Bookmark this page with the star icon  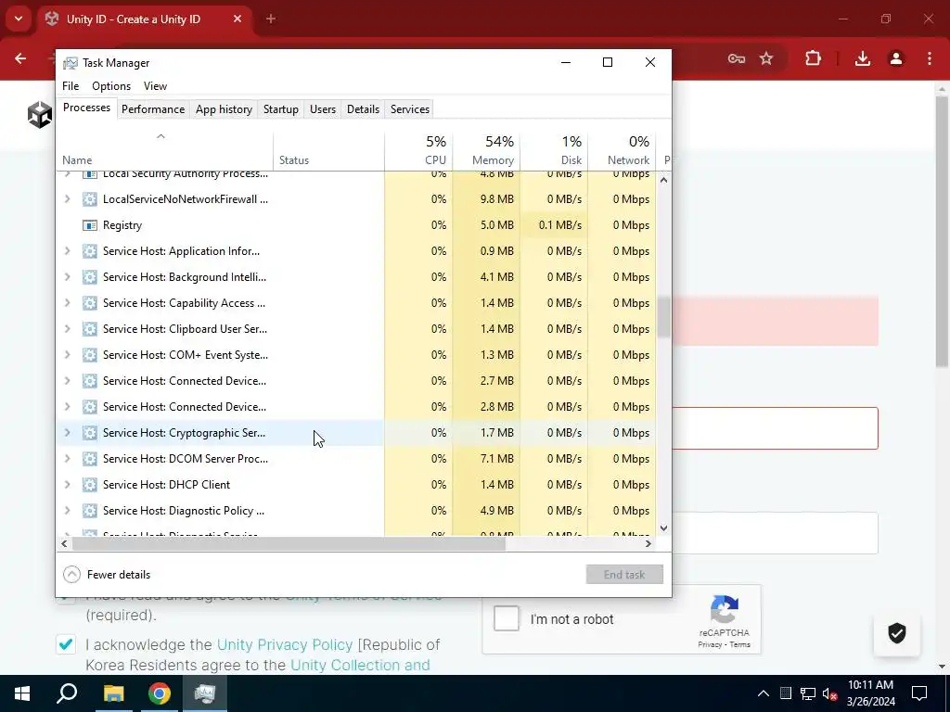coord(766,58)
